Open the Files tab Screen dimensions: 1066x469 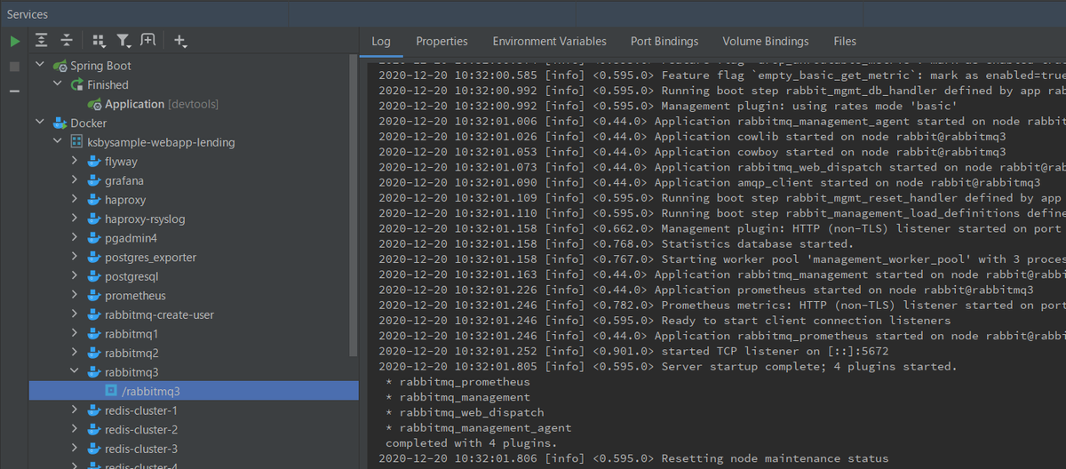845,41
